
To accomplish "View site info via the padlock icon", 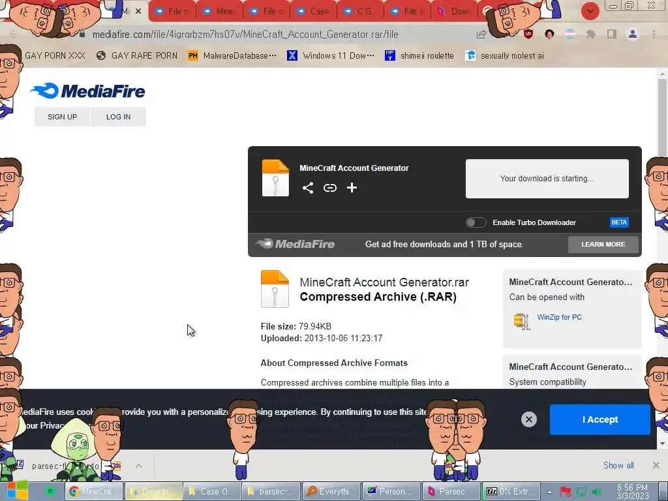I will click(x=82, y=34).
